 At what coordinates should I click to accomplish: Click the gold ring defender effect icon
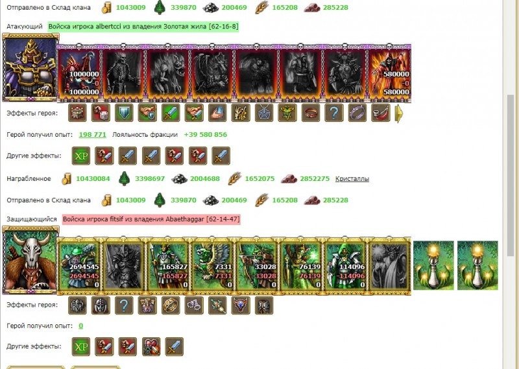[x=171, y=305]
